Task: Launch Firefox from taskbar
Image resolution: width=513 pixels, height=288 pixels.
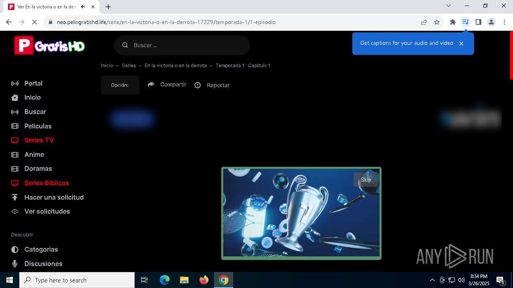Action: click(204, 280)
